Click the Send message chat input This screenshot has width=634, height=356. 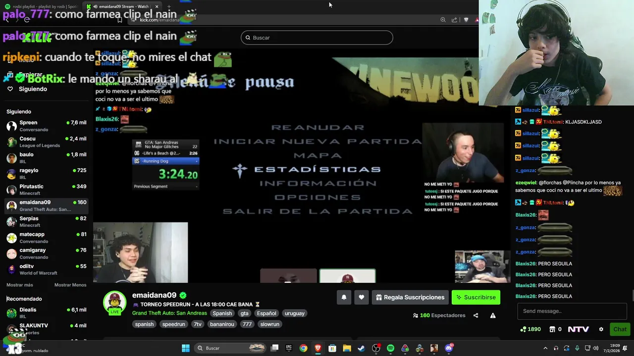click(572, 311)
